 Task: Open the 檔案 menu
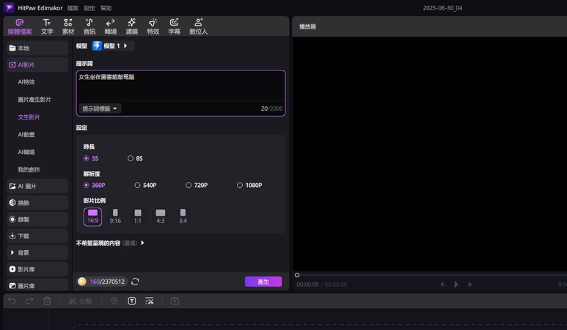tap(73, 7)
